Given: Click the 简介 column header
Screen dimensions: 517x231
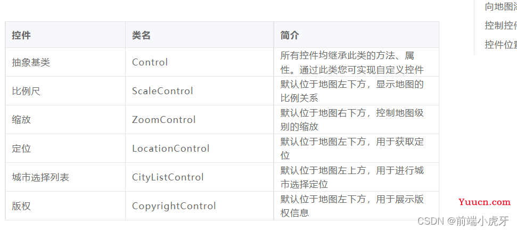Looking at the screenshot, I should pyautogui.click(x=290, y=35).
